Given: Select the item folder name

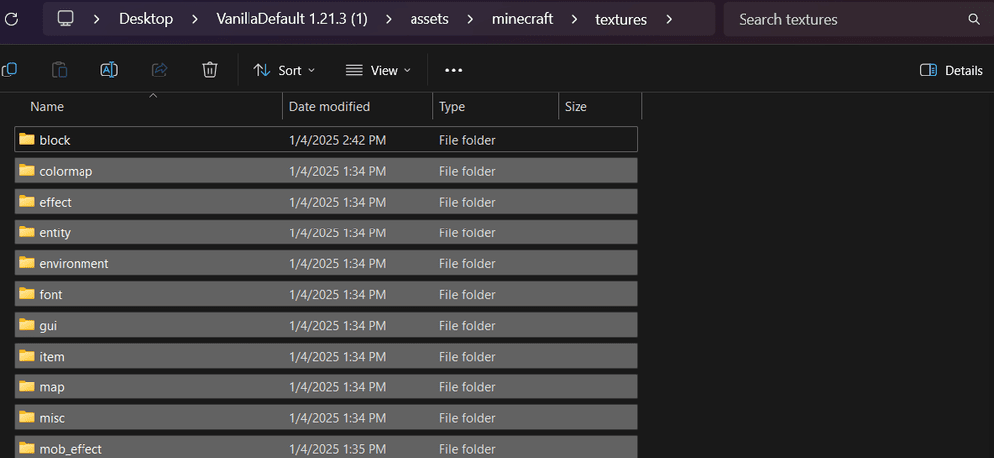Looking at the screenshot, I should point(52,357).
